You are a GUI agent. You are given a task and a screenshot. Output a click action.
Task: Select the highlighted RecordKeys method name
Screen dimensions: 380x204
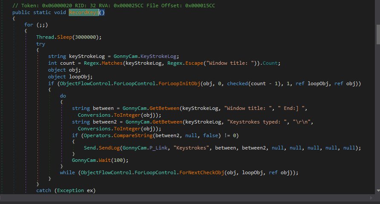click(x=84, y=12)
